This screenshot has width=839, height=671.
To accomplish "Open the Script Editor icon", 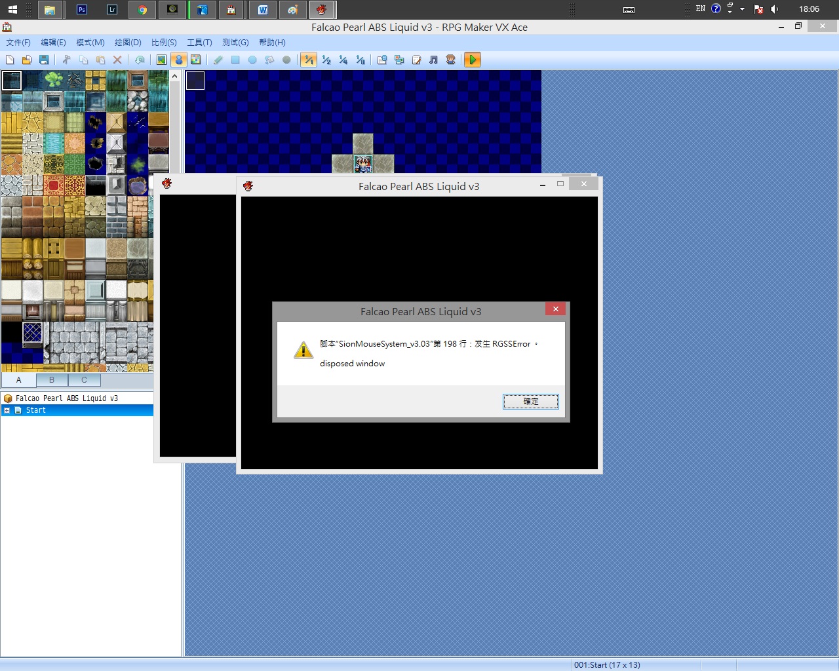I will (x=416, y=60).
